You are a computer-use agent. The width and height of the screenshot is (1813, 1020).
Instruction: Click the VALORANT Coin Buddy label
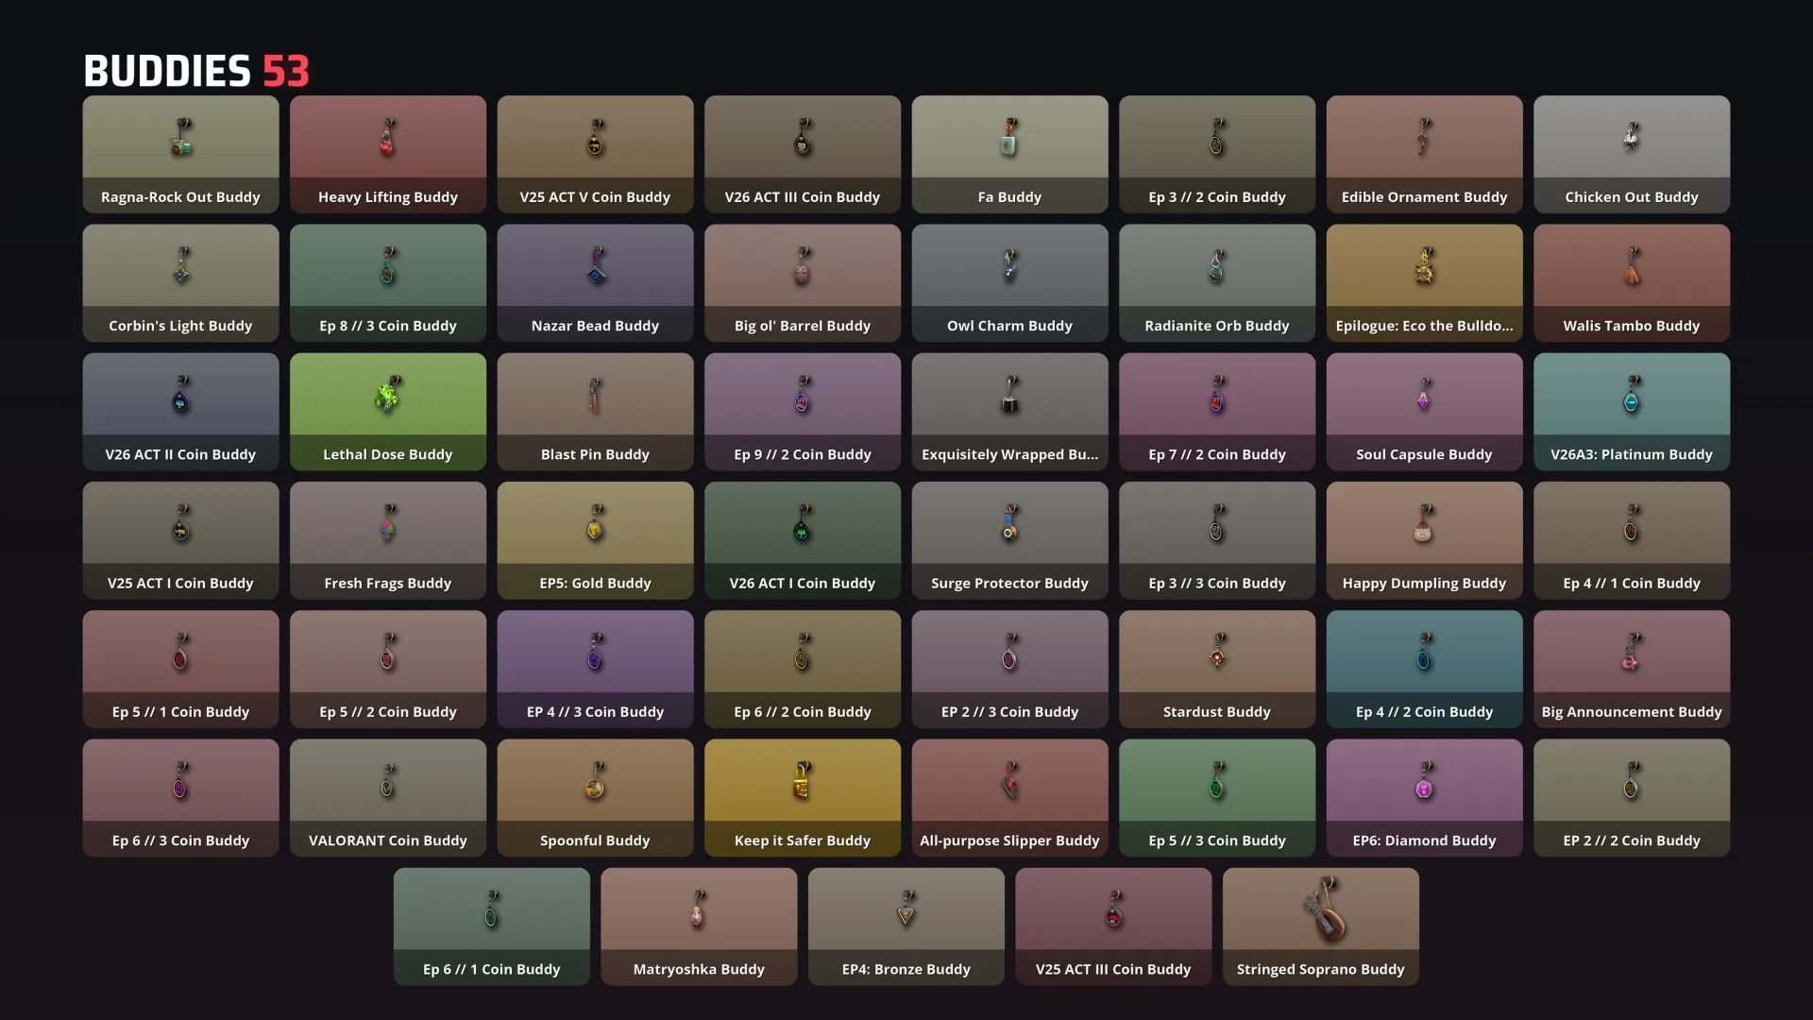387,841
